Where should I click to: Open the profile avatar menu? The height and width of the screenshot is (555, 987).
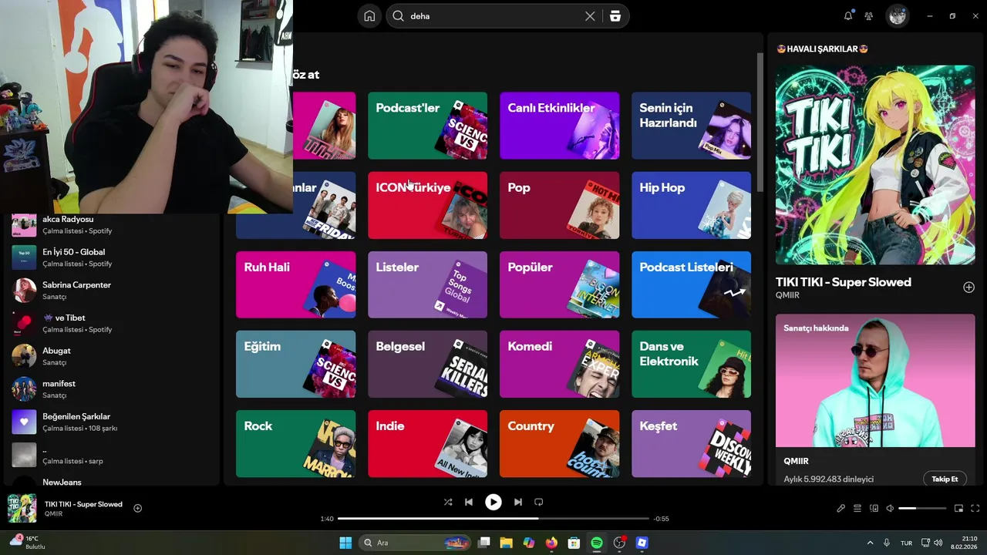[x=897, y=16]
